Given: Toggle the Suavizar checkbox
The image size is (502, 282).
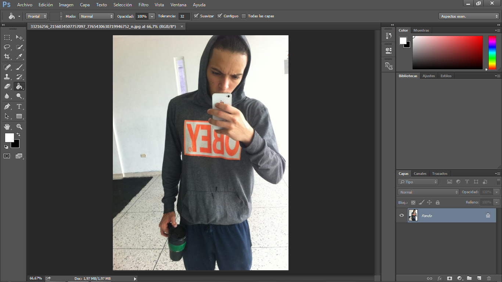Looking at the screenshot, I should (x=196, y=16).
